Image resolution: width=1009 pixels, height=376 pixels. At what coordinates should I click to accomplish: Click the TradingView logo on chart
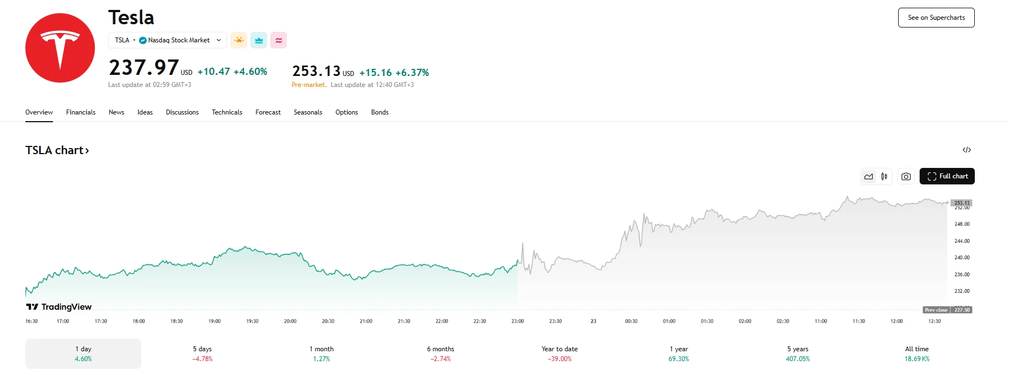[x=59, y=307]
